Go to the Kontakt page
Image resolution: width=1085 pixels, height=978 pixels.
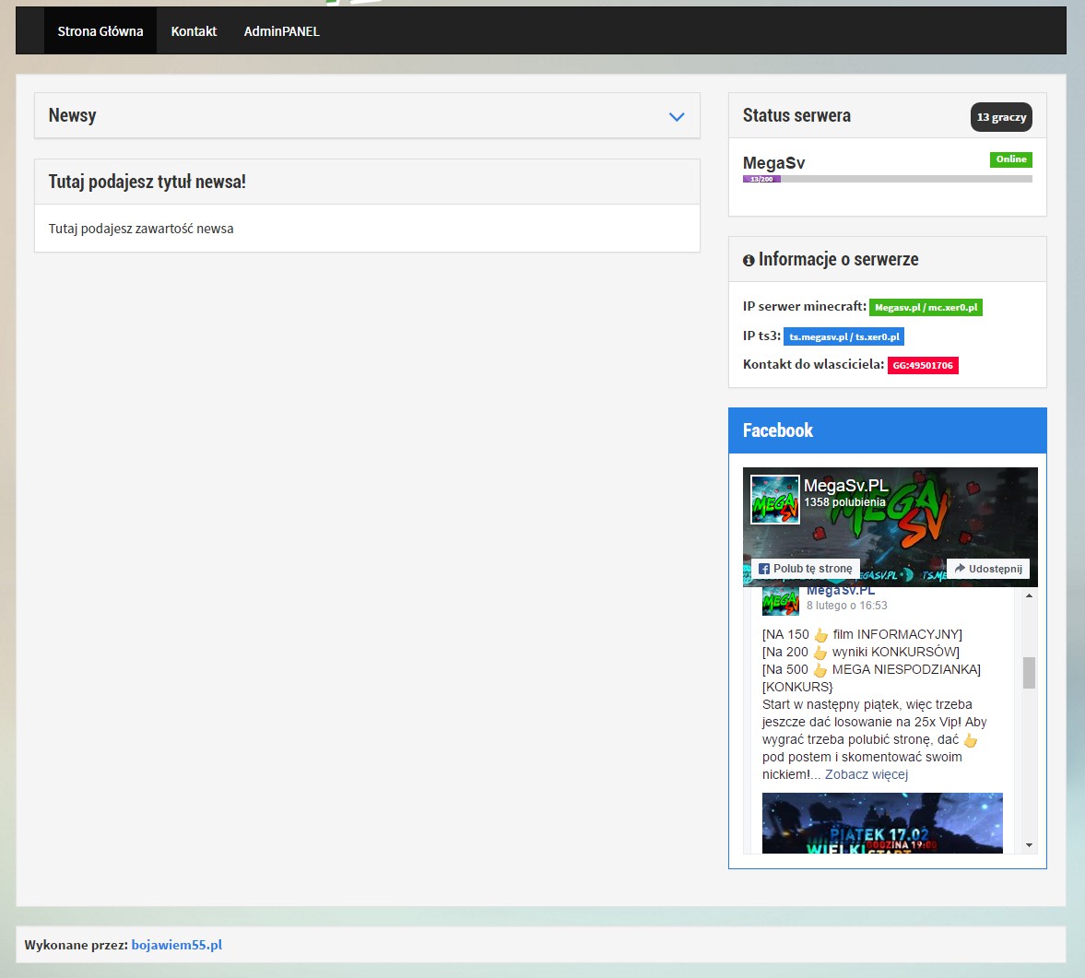pos(194,31)
